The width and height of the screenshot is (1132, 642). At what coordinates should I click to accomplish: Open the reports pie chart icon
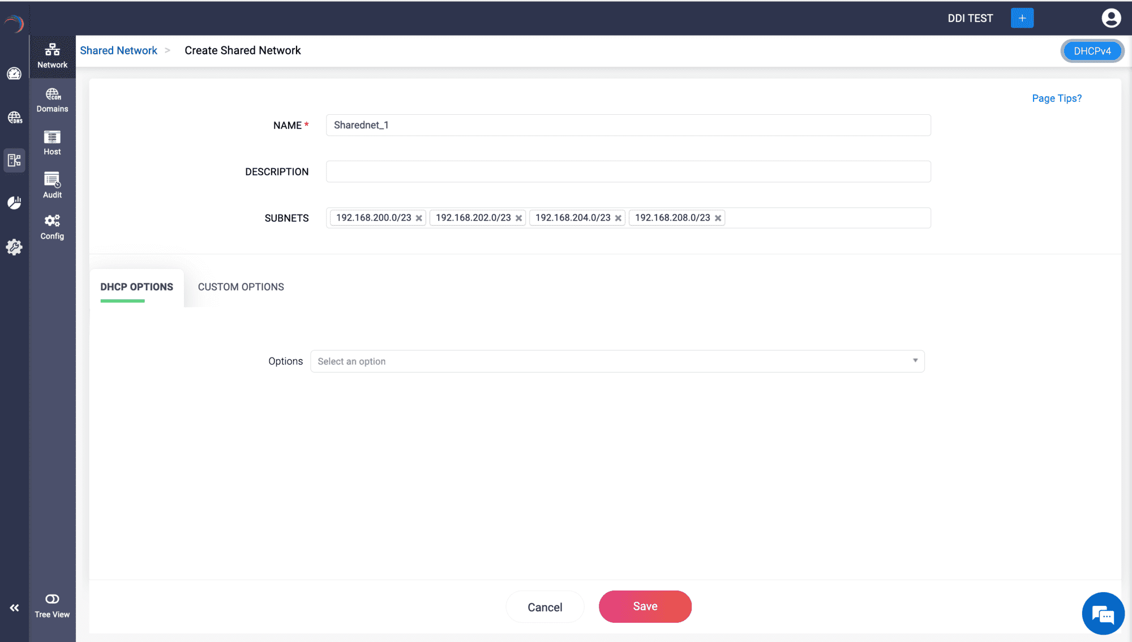14,202
